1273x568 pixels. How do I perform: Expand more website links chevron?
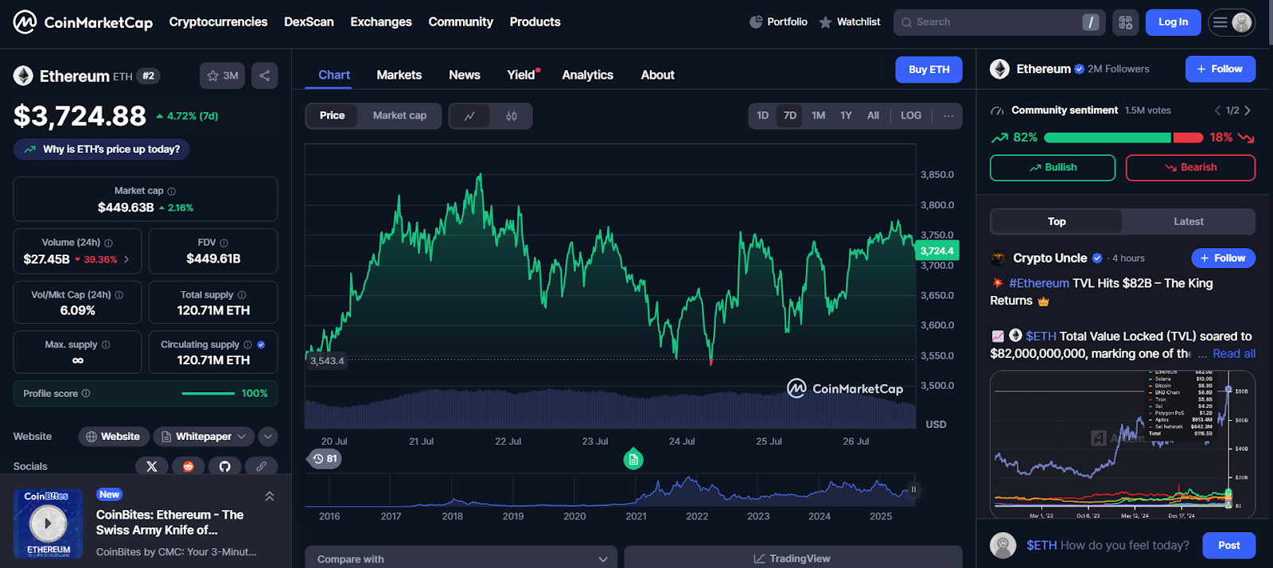268,437
